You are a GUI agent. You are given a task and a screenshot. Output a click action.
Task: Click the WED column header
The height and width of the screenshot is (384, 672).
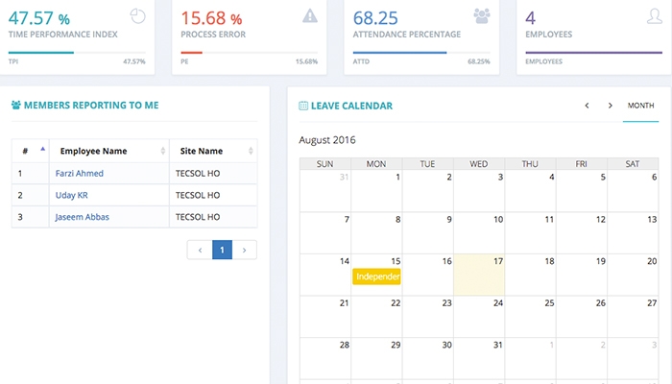(479, 164)
